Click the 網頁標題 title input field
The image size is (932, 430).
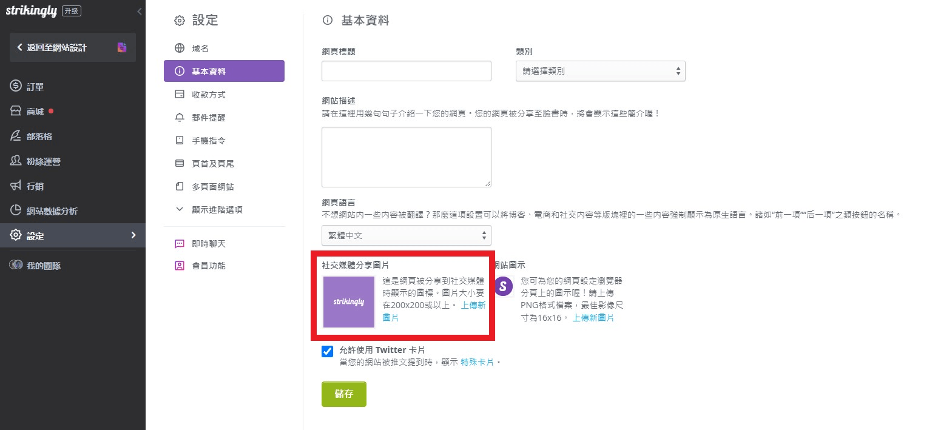coord(405,70)
